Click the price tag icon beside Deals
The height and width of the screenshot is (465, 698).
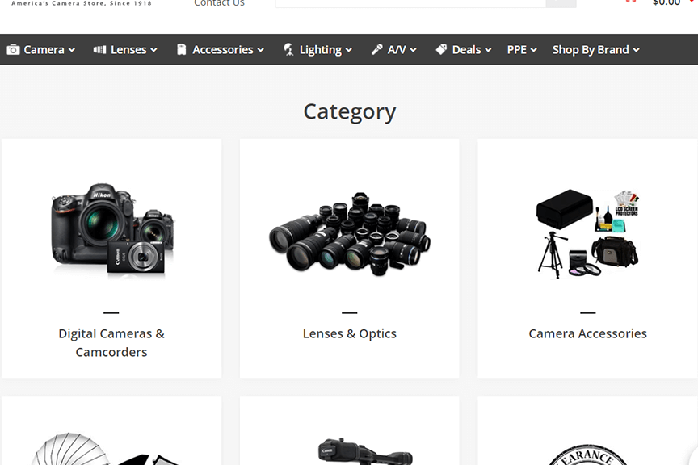[x=441, y=50]
